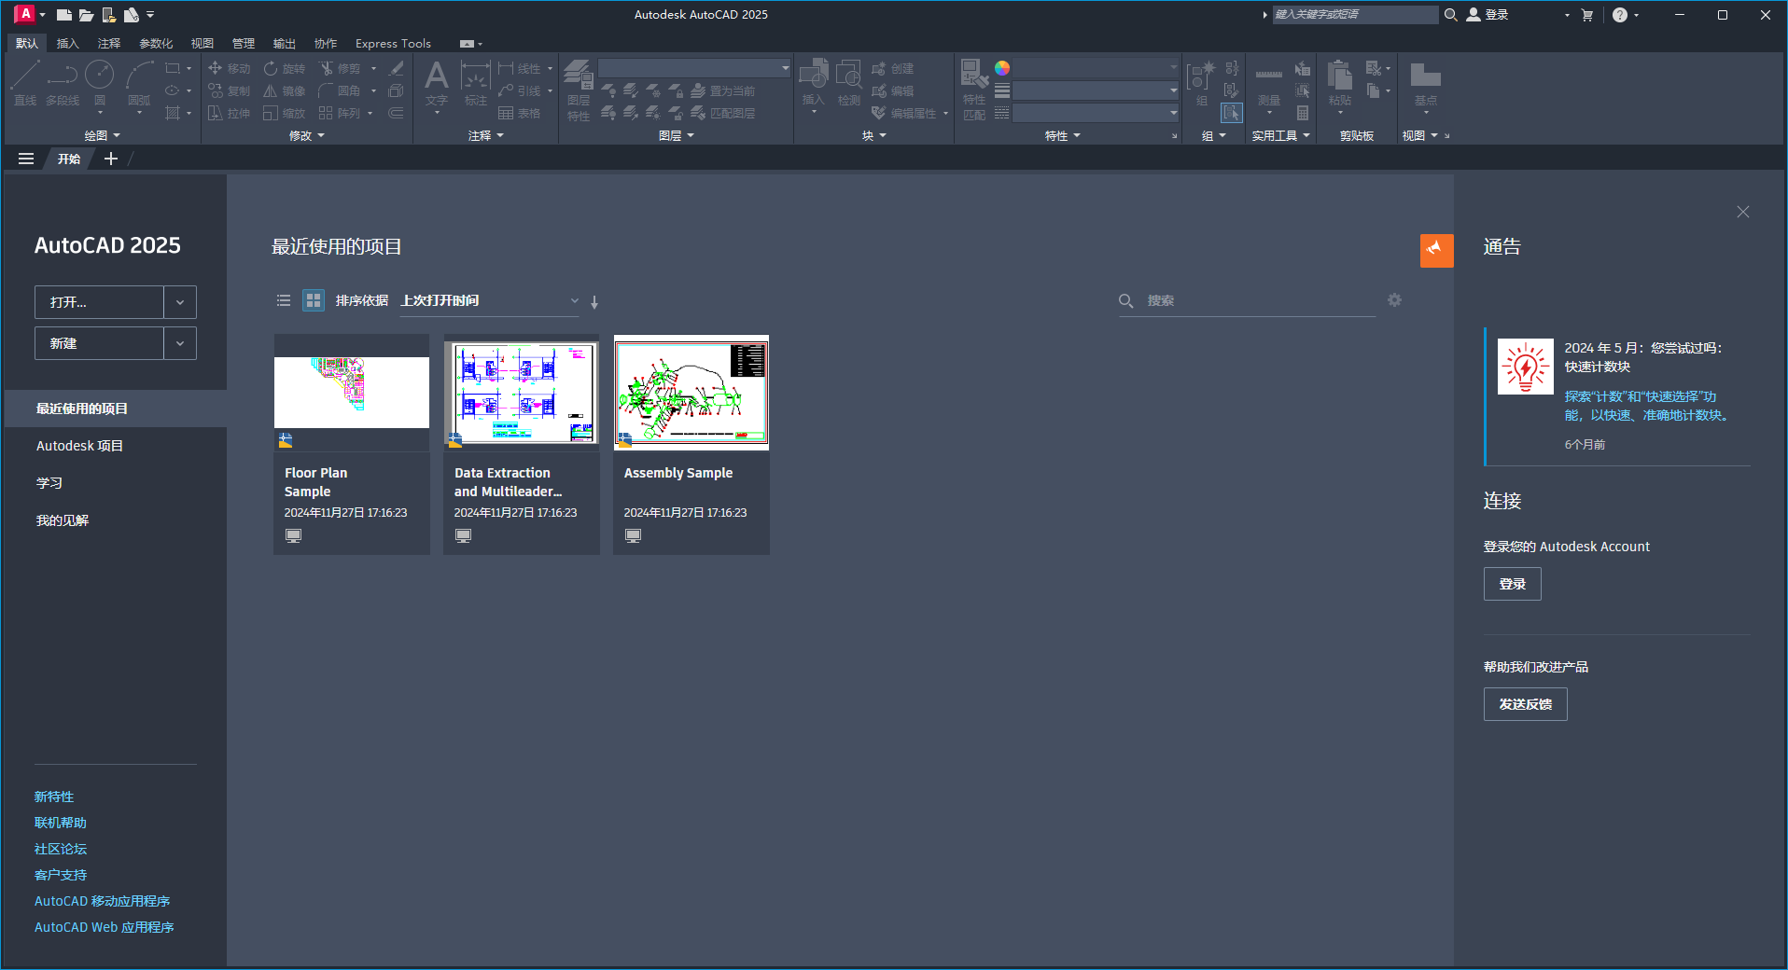Open the 上次打开时间 sort dropdown
The width and height of the screenshot is (1788, 970).
pyautogui.click(x=573, y=300)
